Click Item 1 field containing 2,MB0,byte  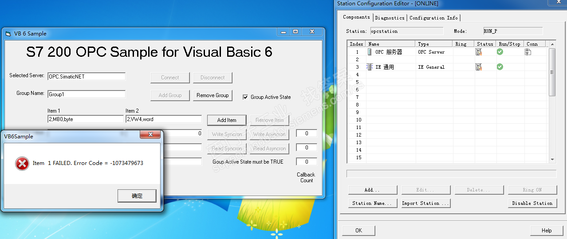click(85, 119)
